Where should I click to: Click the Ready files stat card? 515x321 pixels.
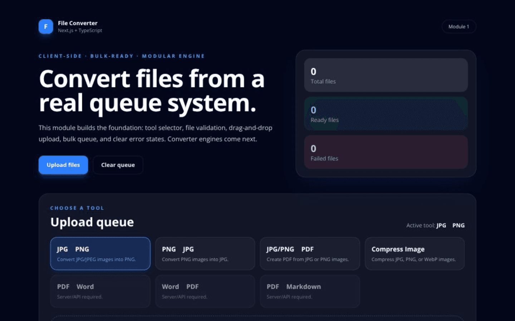(x=386, y=114)
